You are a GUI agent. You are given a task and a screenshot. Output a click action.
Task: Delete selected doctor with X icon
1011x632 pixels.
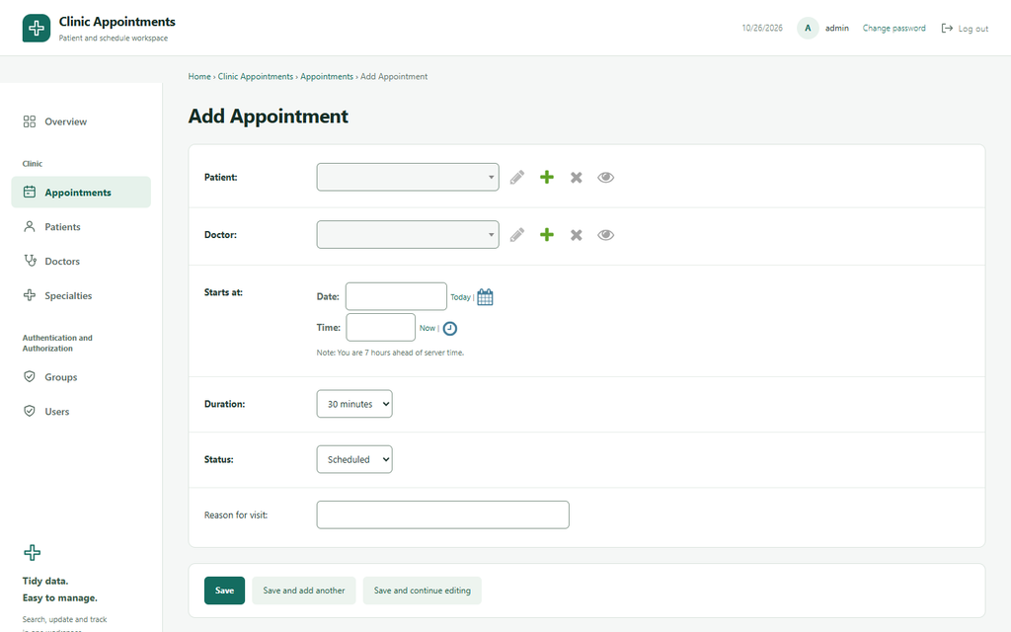pyautogui.click(x=577, y=235)
